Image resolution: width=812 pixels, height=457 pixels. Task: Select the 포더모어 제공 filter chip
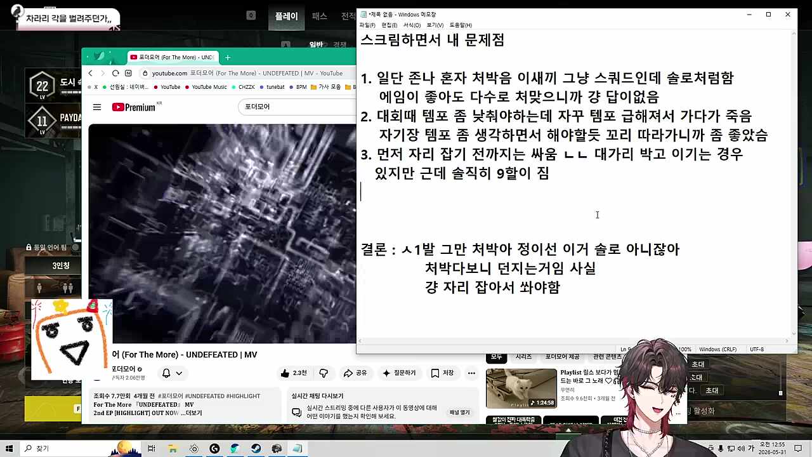coord(562,357)
